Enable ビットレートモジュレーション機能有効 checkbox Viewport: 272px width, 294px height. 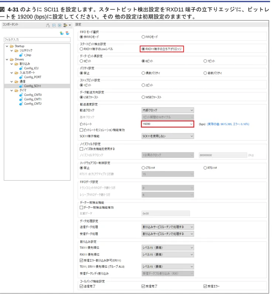tap(81, 130)
